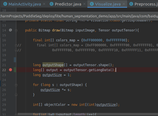The width and height of the screenshot is (158, 116).
Task: Click the class icon on Predictor.java tab
Action: 52,4
